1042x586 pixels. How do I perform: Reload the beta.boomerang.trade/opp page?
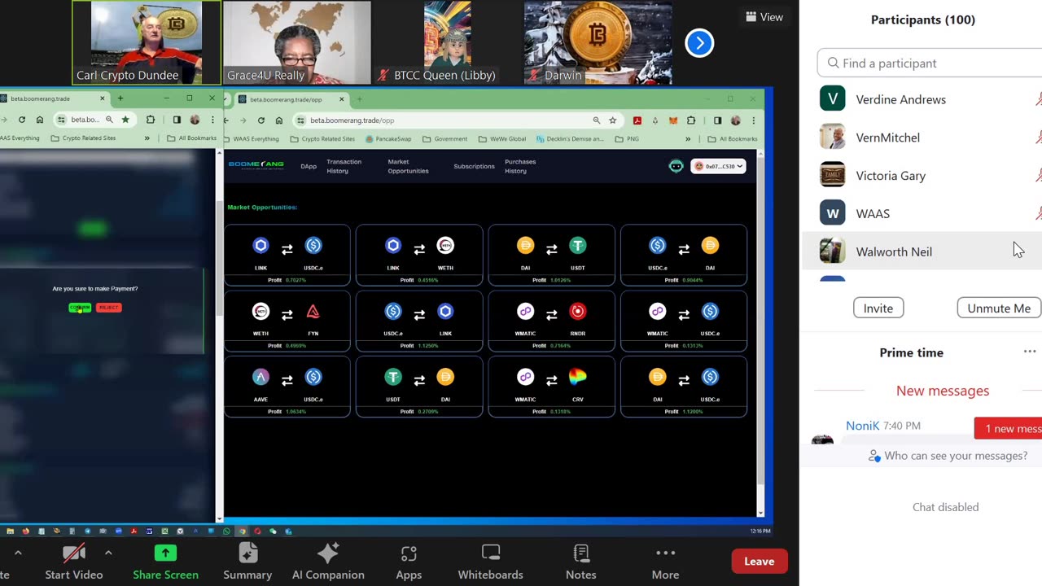click(260, 120)
